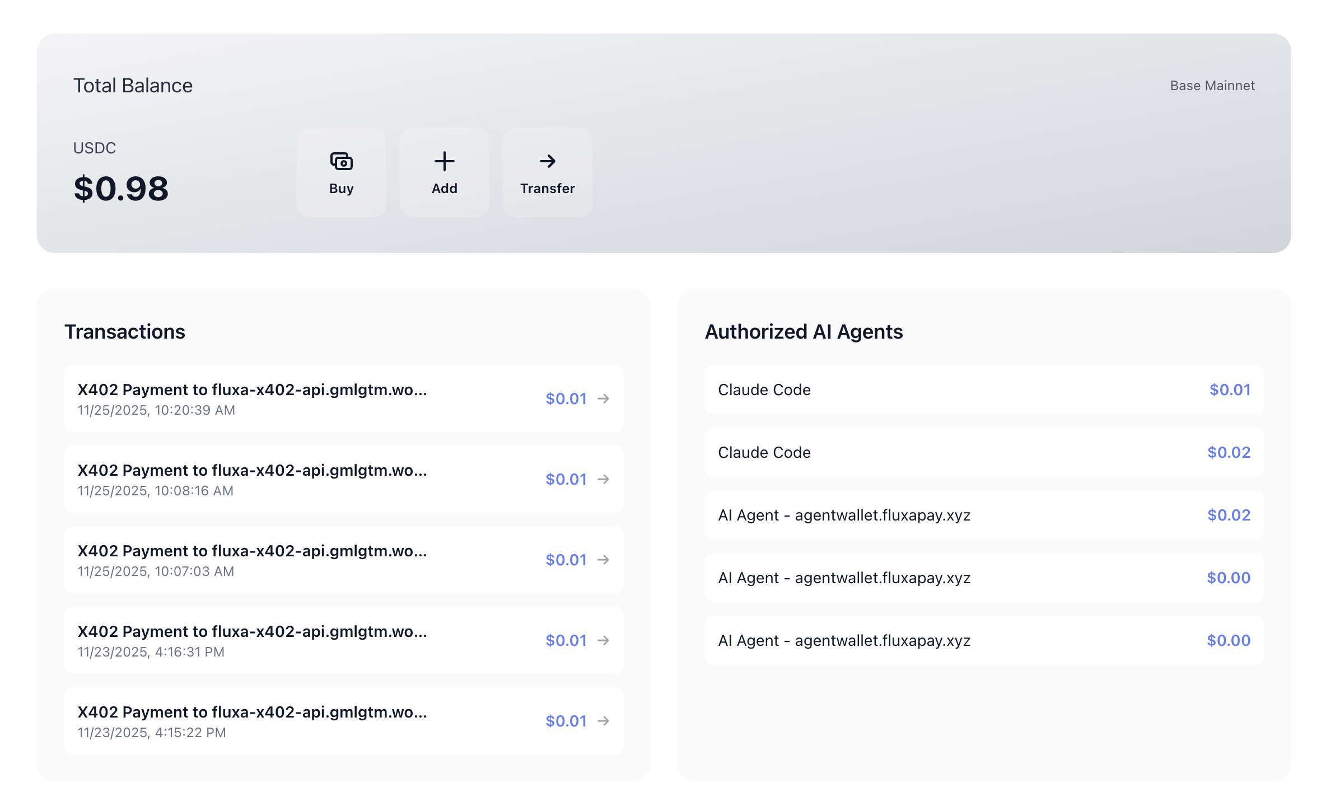
Task: Open AI Agent agentwallet entry with $0.02
Action: (x=983, y=515)
